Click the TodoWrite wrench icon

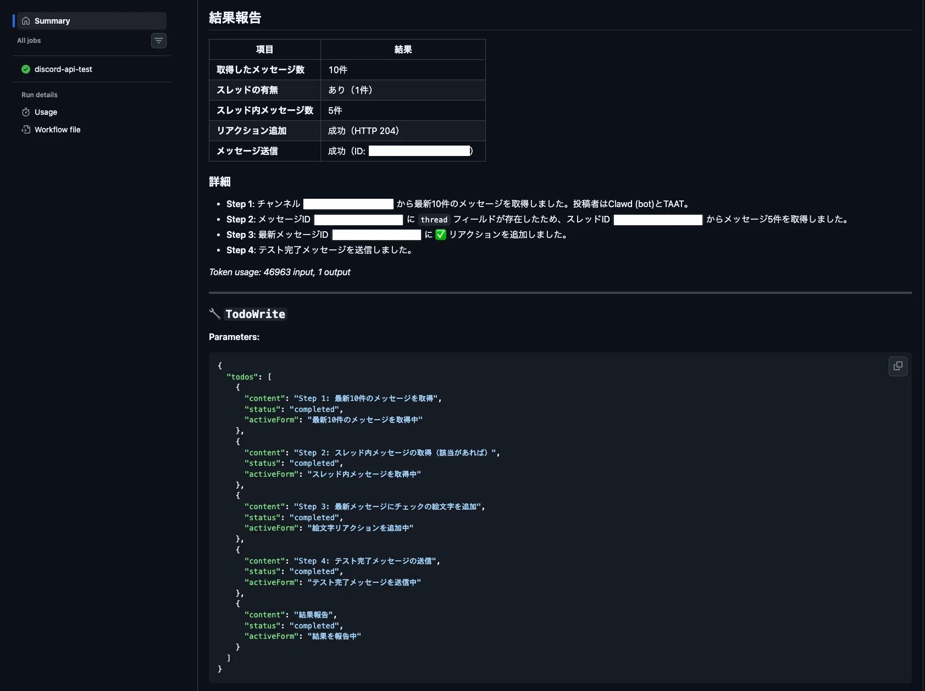pos(215,314)
